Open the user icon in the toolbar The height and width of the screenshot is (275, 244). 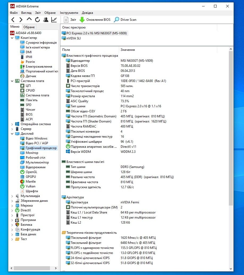pyautogui.click(x=46, y=20)
